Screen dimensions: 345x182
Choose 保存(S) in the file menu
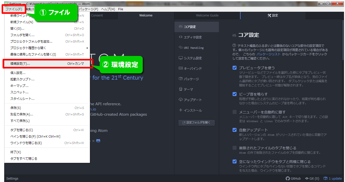pyautogui.click(x=47, y=108)
